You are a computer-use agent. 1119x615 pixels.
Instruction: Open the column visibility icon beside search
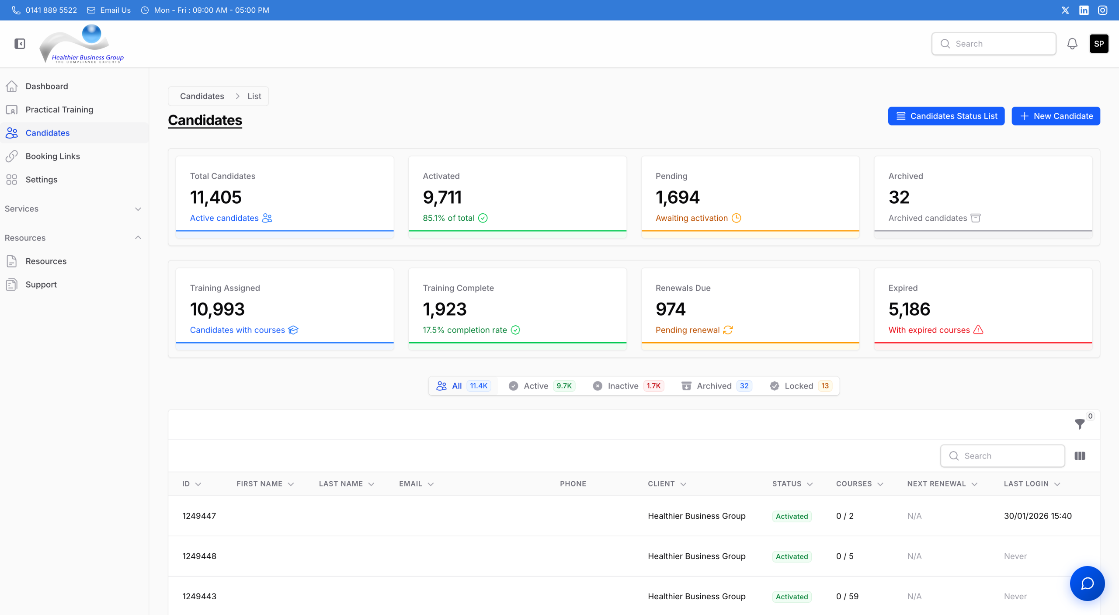1080,456
